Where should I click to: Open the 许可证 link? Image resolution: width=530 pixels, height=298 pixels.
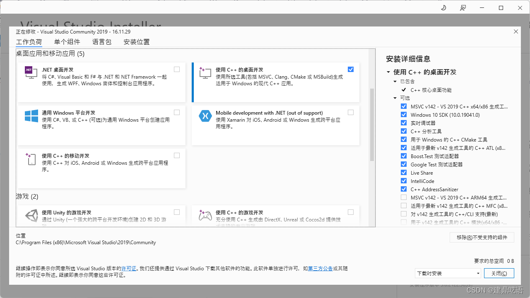point(129,269)
